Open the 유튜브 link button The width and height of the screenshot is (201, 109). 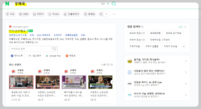pos(71,56)
